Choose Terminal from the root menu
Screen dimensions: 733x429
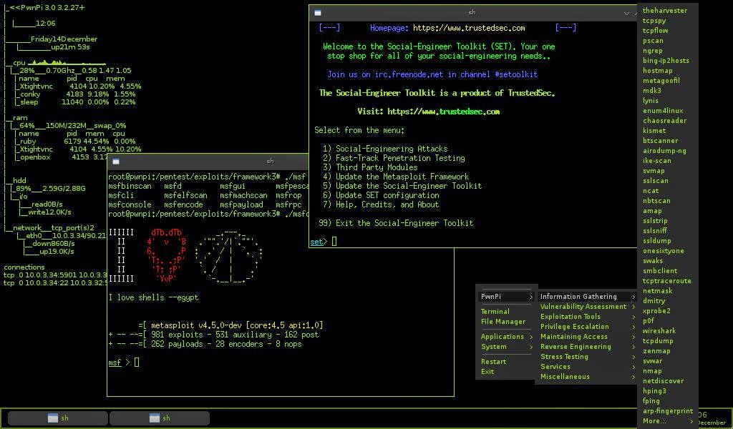click(495, 311)
